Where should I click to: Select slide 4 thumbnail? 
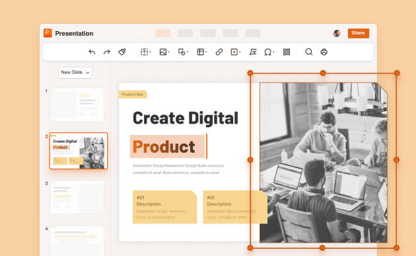(77, 241)
